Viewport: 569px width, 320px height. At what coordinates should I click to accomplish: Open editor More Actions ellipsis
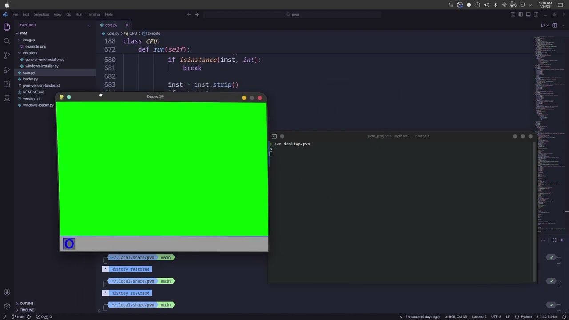pos(561,25)
